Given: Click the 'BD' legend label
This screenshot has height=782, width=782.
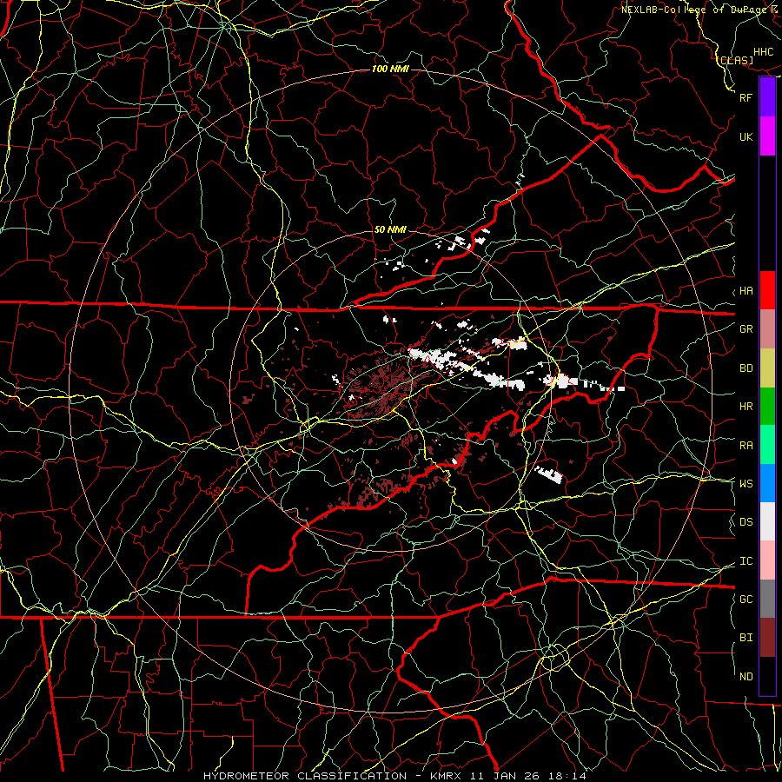Looking at the screenshot, I should (x=746, y=368).
